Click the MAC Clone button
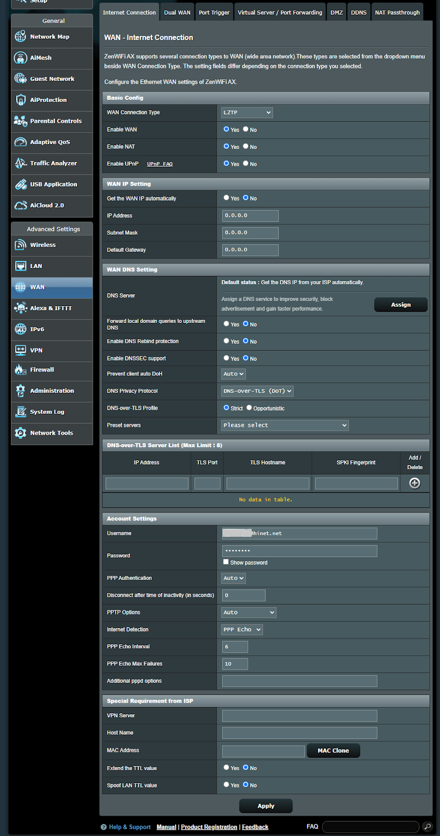This screenshot has width=440, height=836. [x=334, y=751]
